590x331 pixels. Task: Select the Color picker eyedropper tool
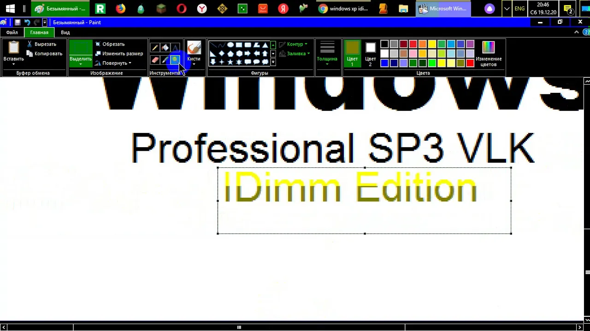tap(165, 60)
